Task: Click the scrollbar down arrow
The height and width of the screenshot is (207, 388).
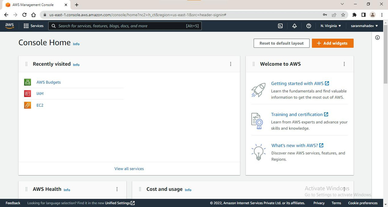Action: point(386,204)
